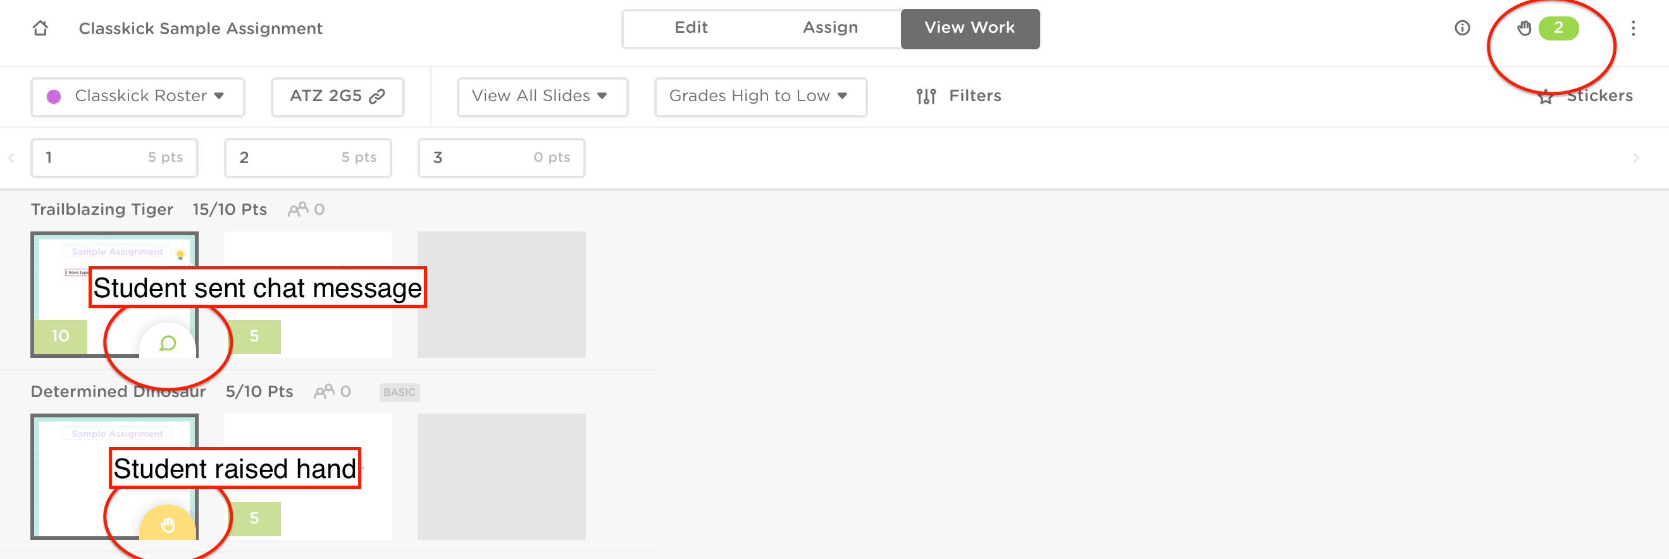Open the three-dot more options menu
Viewport: 1669px width, 559px height.
(x=1633, y=28)
